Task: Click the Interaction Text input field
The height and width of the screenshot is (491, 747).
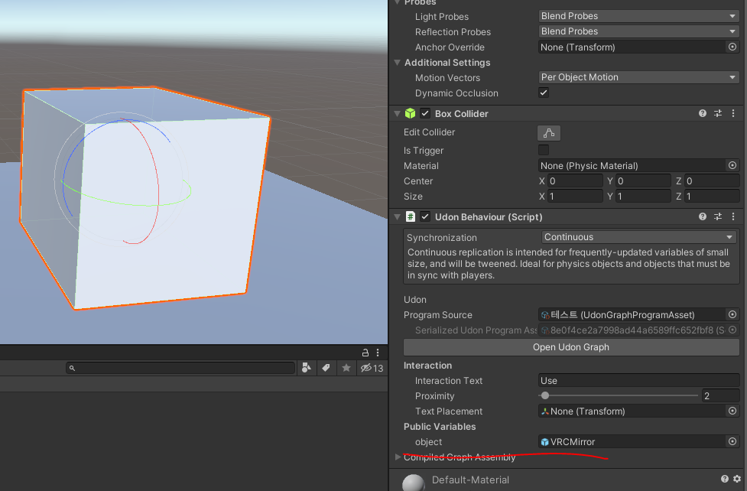Action: point(639,380)
